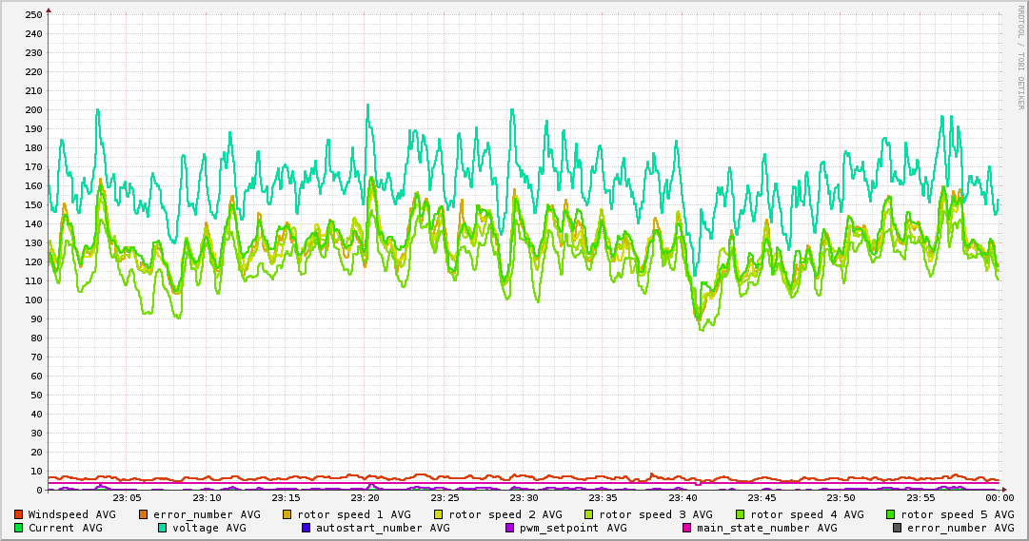Screen dimensions: 1029x541
Task: Select the rotor speed 1 AVG color swatch
Action: [287, 514]
